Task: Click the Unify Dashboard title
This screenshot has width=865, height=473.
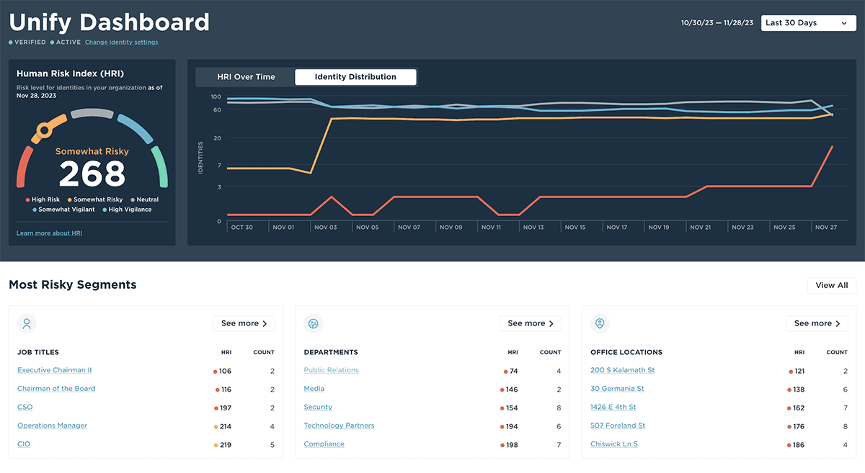Action: point(110,22)
